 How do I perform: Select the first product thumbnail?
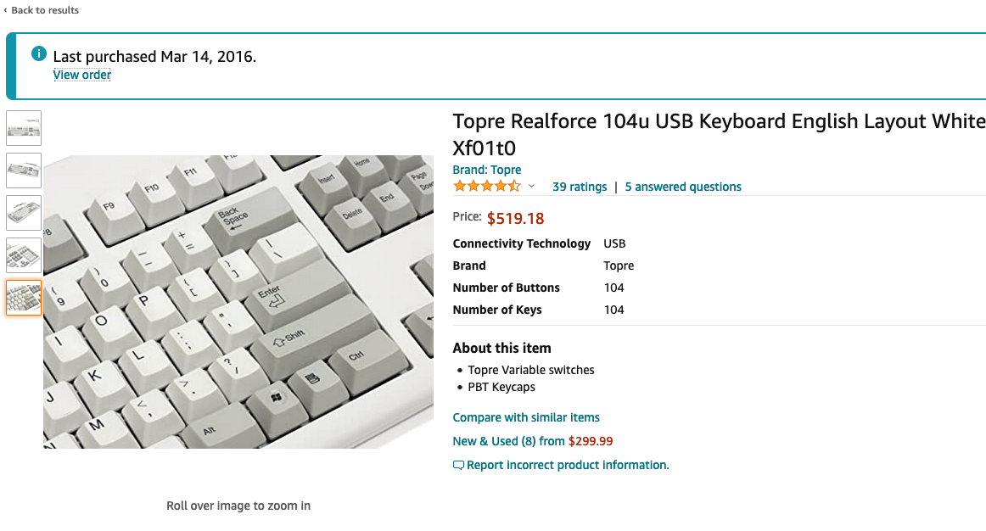pos(24,128)
